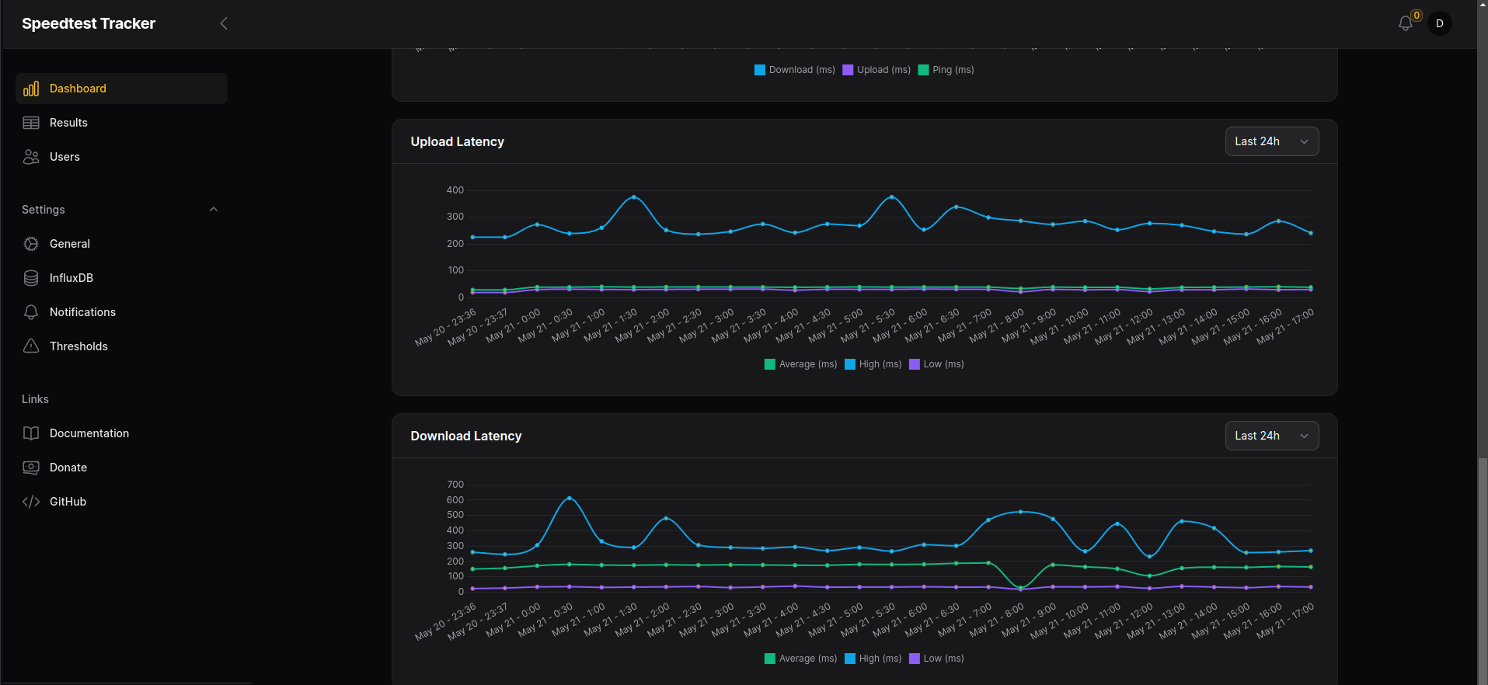
Task: Click the Links section label
Action: point(35,399)
